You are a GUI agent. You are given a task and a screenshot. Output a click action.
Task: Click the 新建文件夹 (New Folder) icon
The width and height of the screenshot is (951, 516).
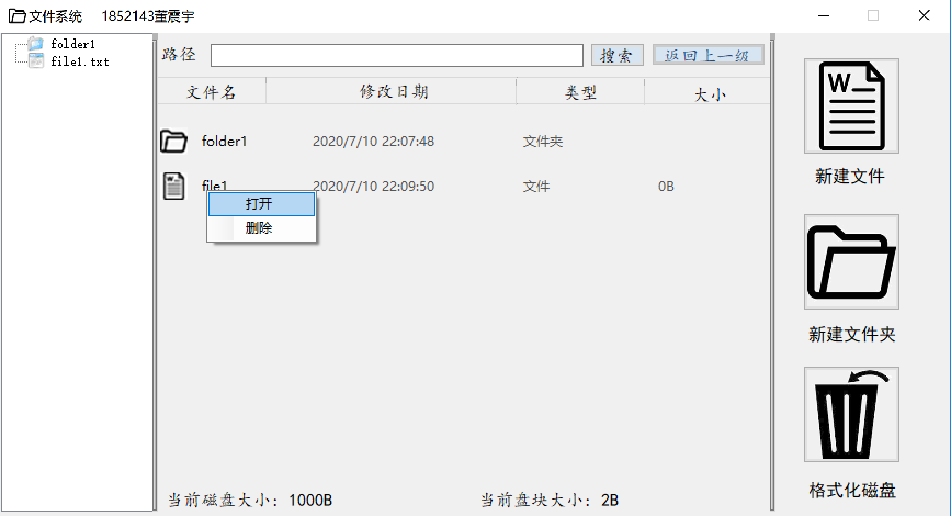[x=851, y=262]
